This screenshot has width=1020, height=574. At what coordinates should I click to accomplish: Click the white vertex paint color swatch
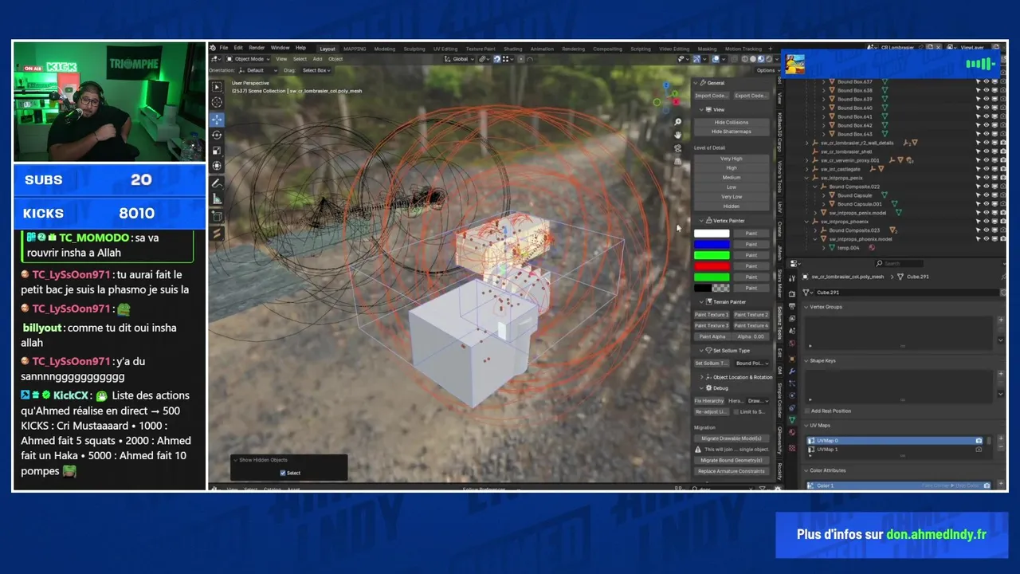tap(712, 233)
